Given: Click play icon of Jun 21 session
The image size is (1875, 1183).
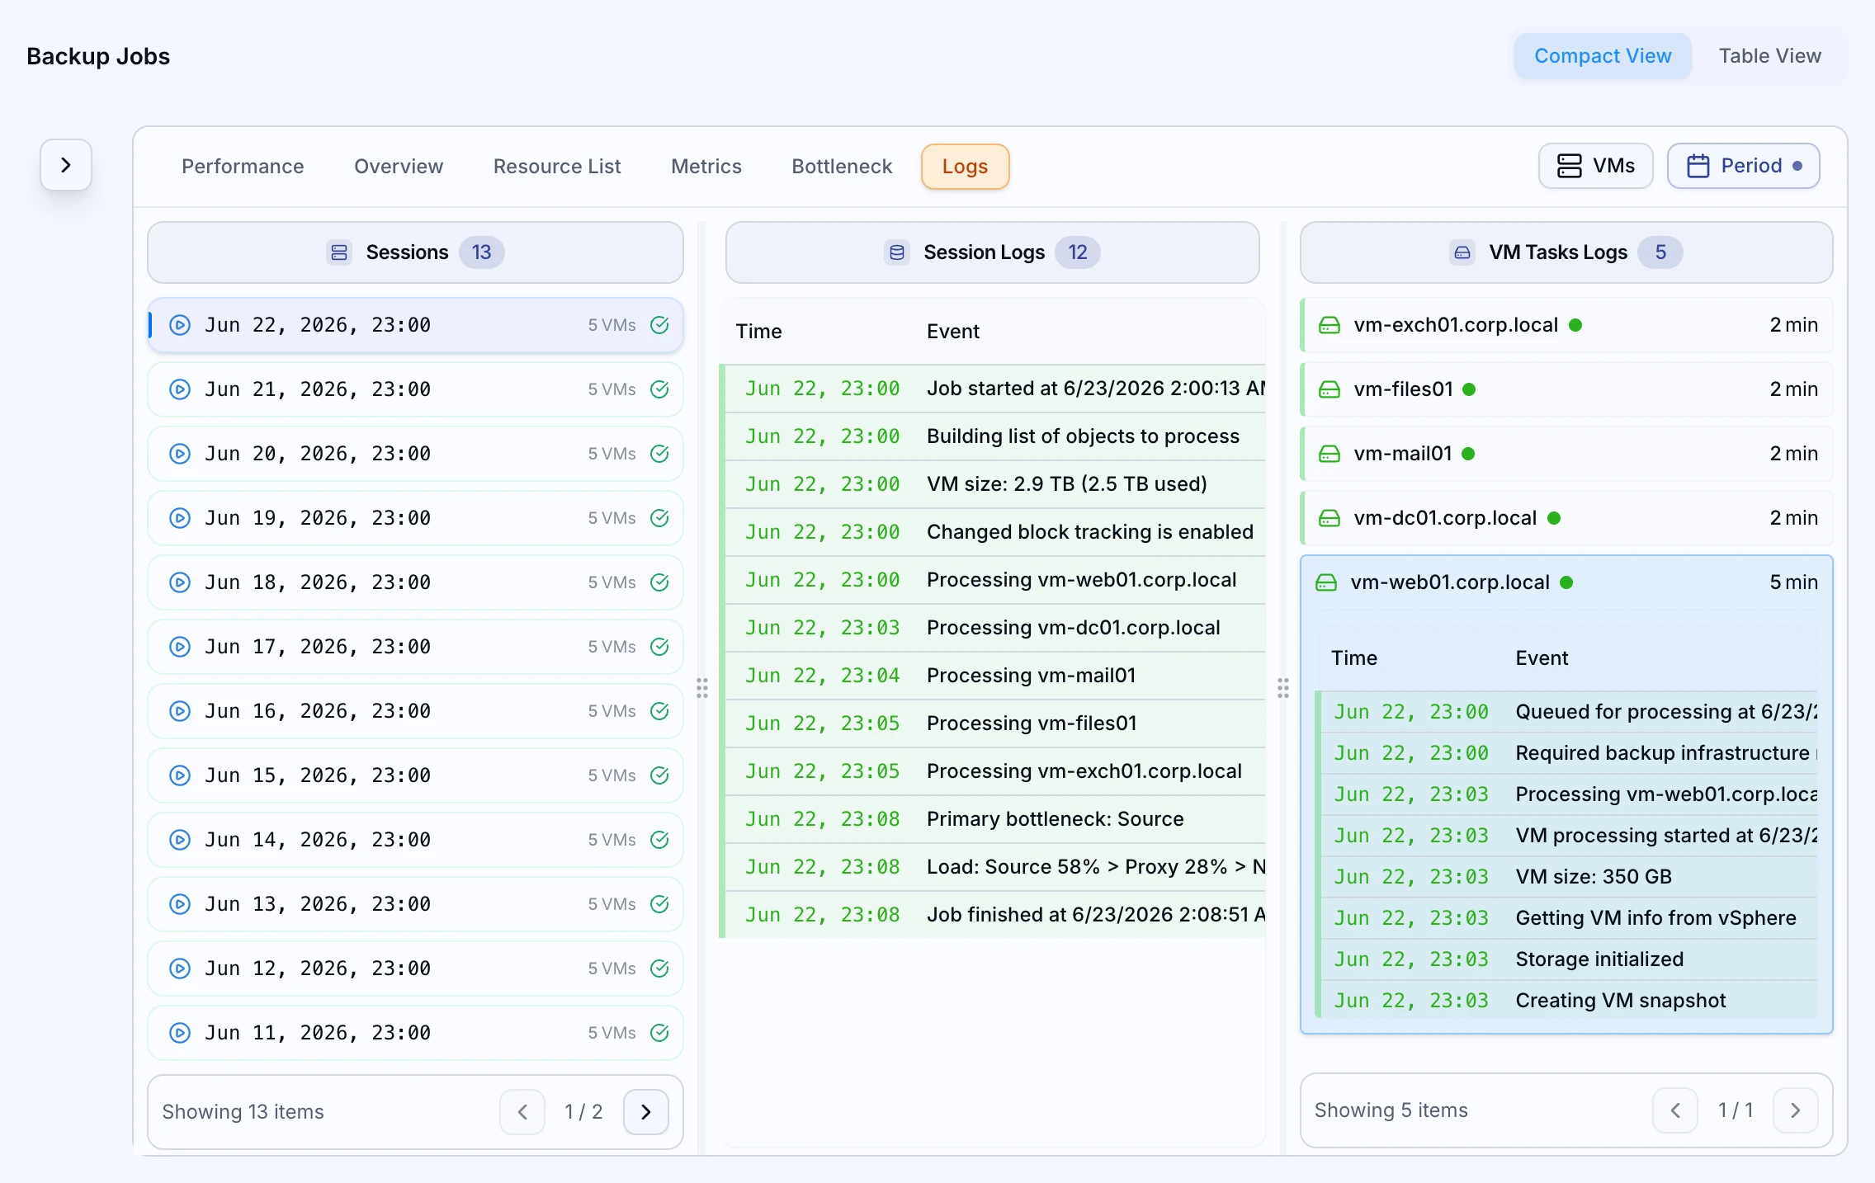Looking at the screenshot, I should (x=180, y=389).
